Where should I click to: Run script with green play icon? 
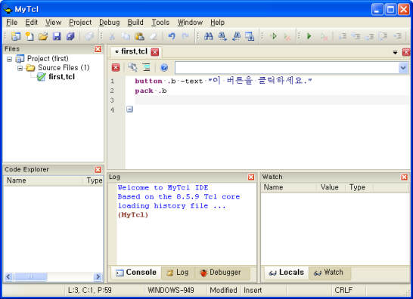(x=309, y=36)
